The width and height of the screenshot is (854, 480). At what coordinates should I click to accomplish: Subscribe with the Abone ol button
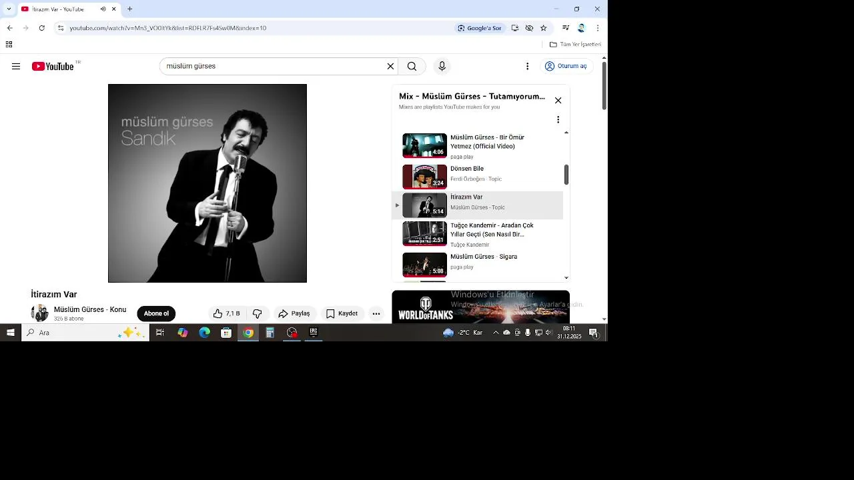click(156, 313)
